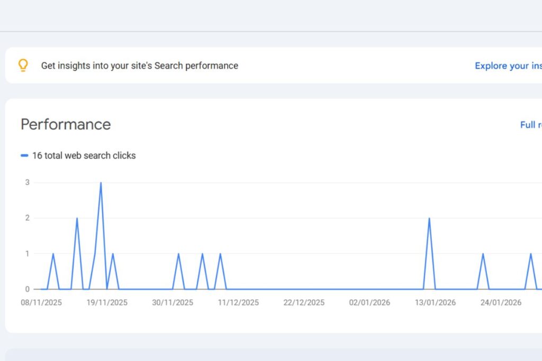Click the blue legend dash icon

point(24,155)
